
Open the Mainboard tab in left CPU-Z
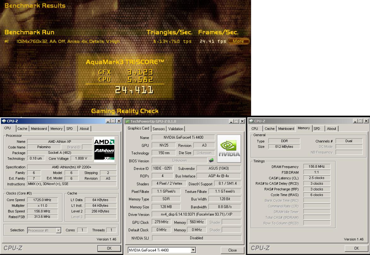coord(39,129)
